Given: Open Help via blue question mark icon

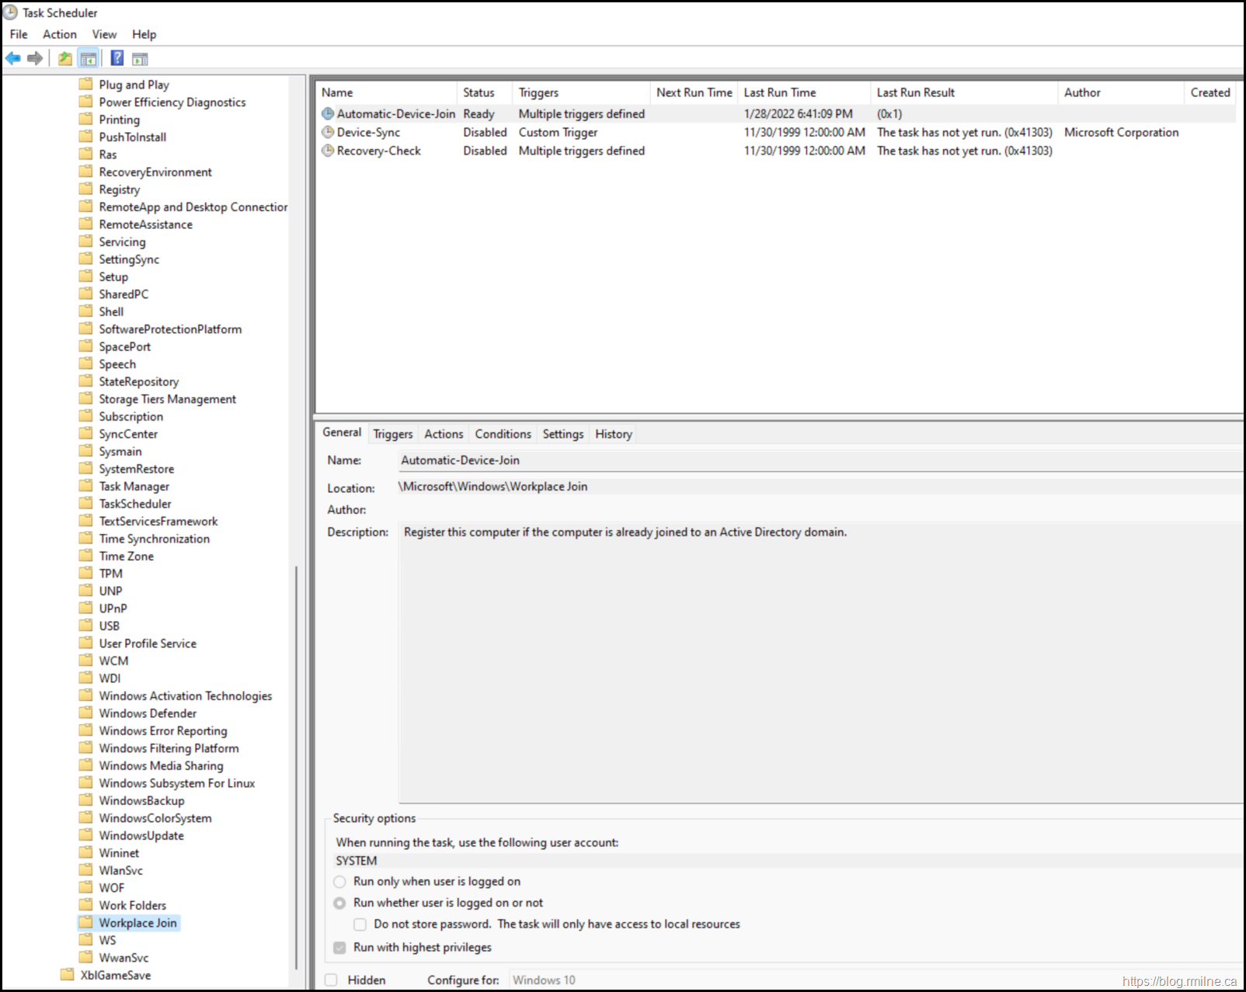Looking at the screenshot, I should pos(117,58).
